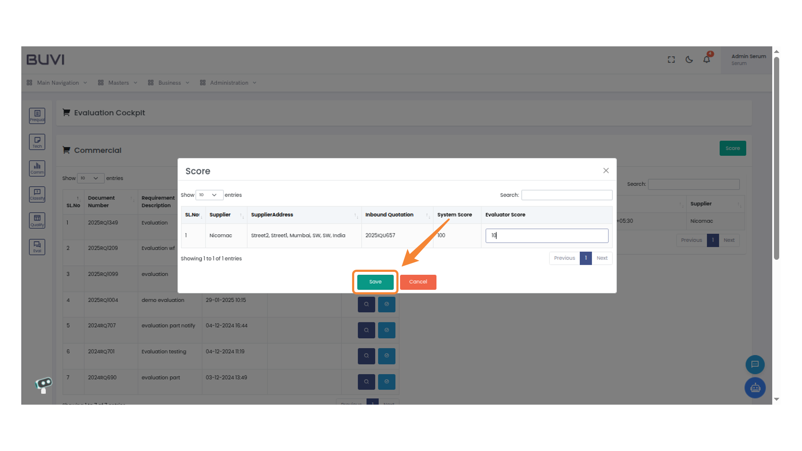This screenshot has height=451, width=802.
Task: Expand the Business dropdown menu
Action: click(169, 82)
